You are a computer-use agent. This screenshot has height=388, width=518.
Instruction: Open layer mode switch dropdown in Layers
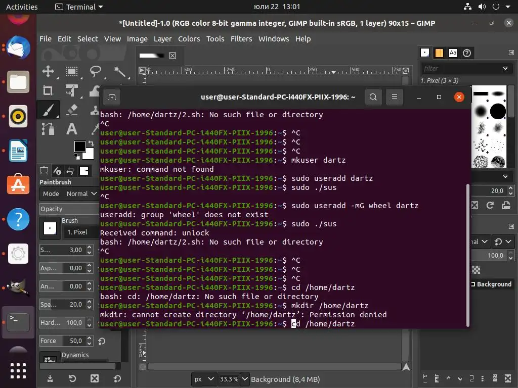[x=502, y=241]
